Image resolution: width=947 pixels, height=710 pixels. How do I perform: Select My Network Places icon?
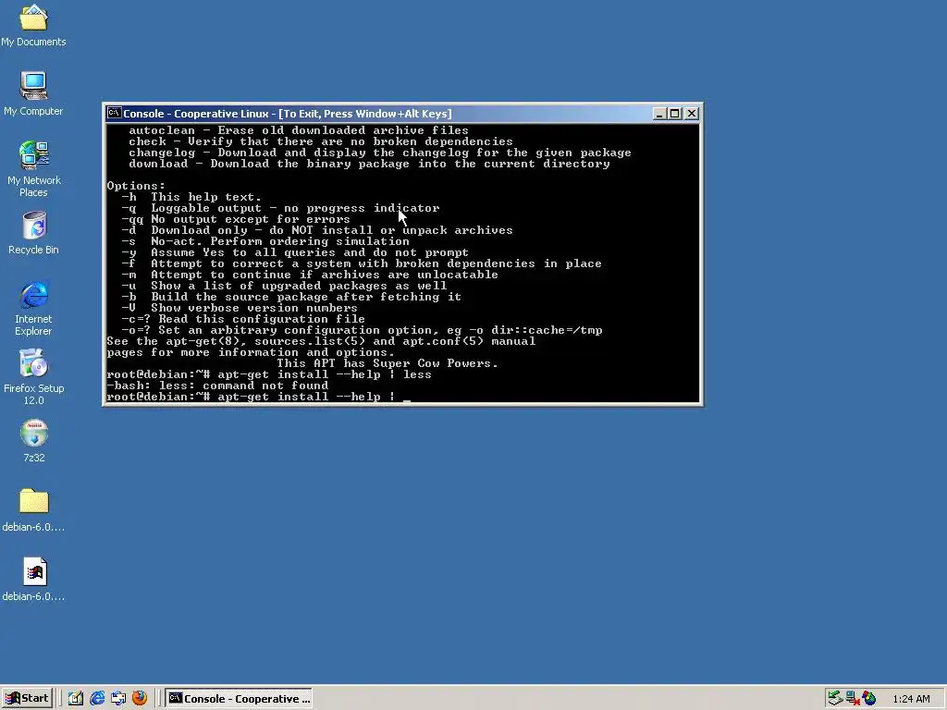tap(33, 169)
